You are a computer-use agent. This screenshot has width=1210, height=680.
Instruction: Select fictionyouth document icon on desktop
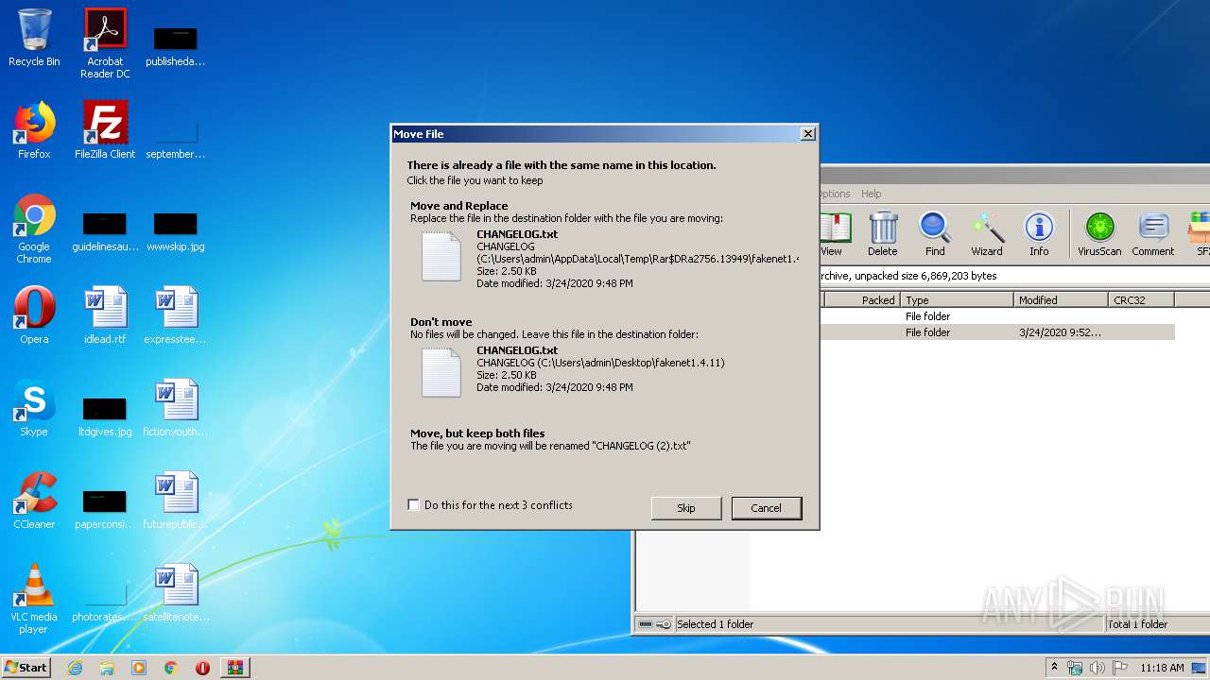tap(176, 408)
